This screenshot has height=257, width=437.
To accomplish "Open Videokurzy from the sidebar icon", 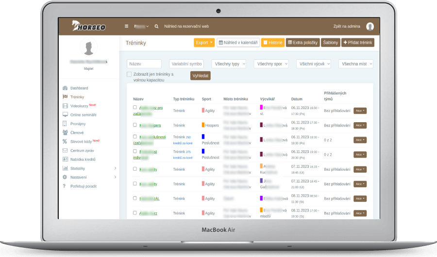I will pyautogui.click(x=65, y=106).
